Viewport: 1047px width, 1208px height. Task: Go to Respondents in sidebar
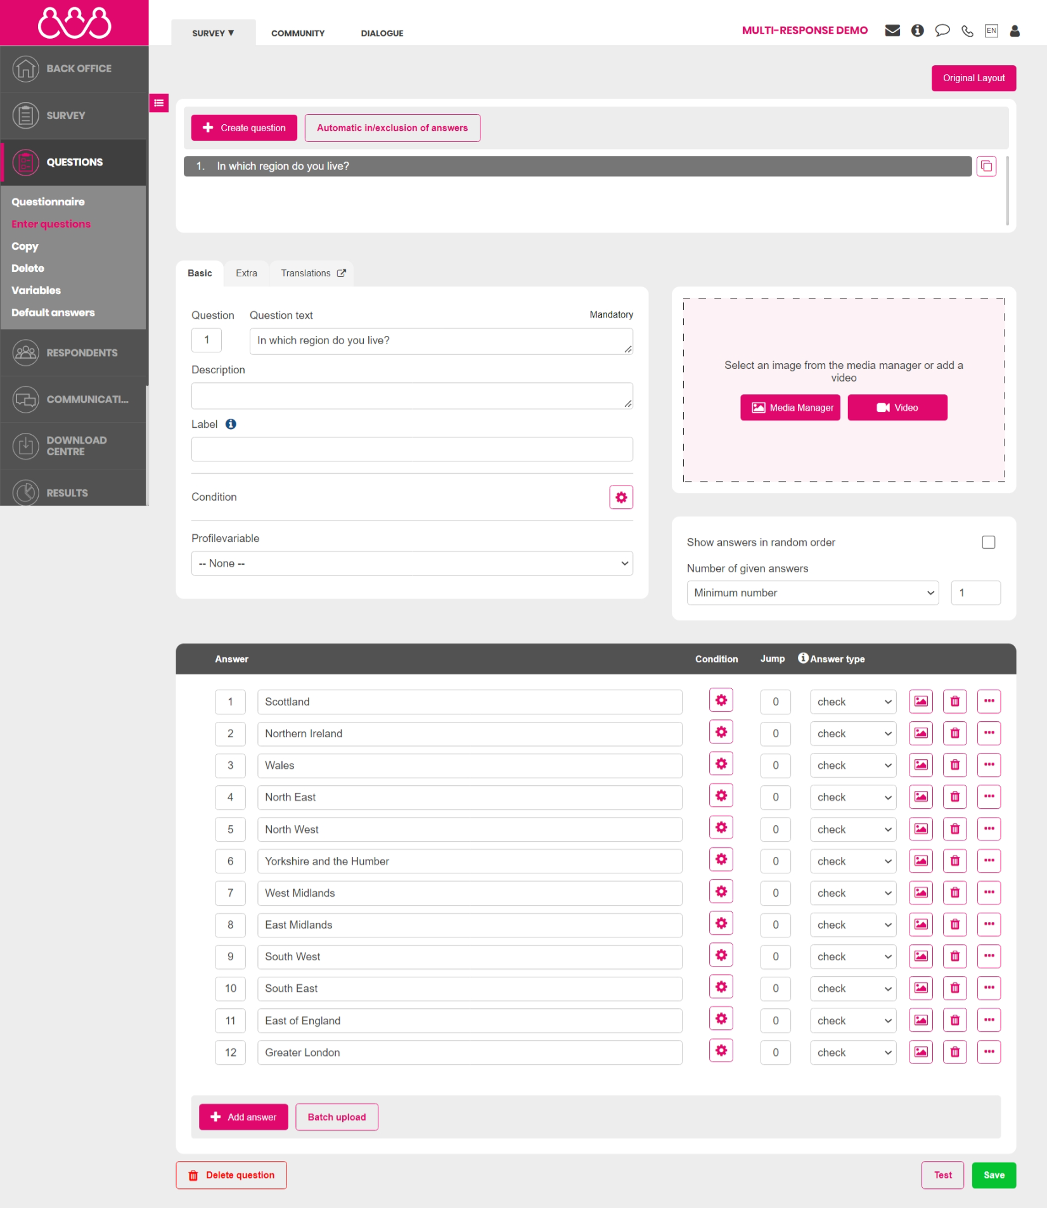(x=74, y=353)
